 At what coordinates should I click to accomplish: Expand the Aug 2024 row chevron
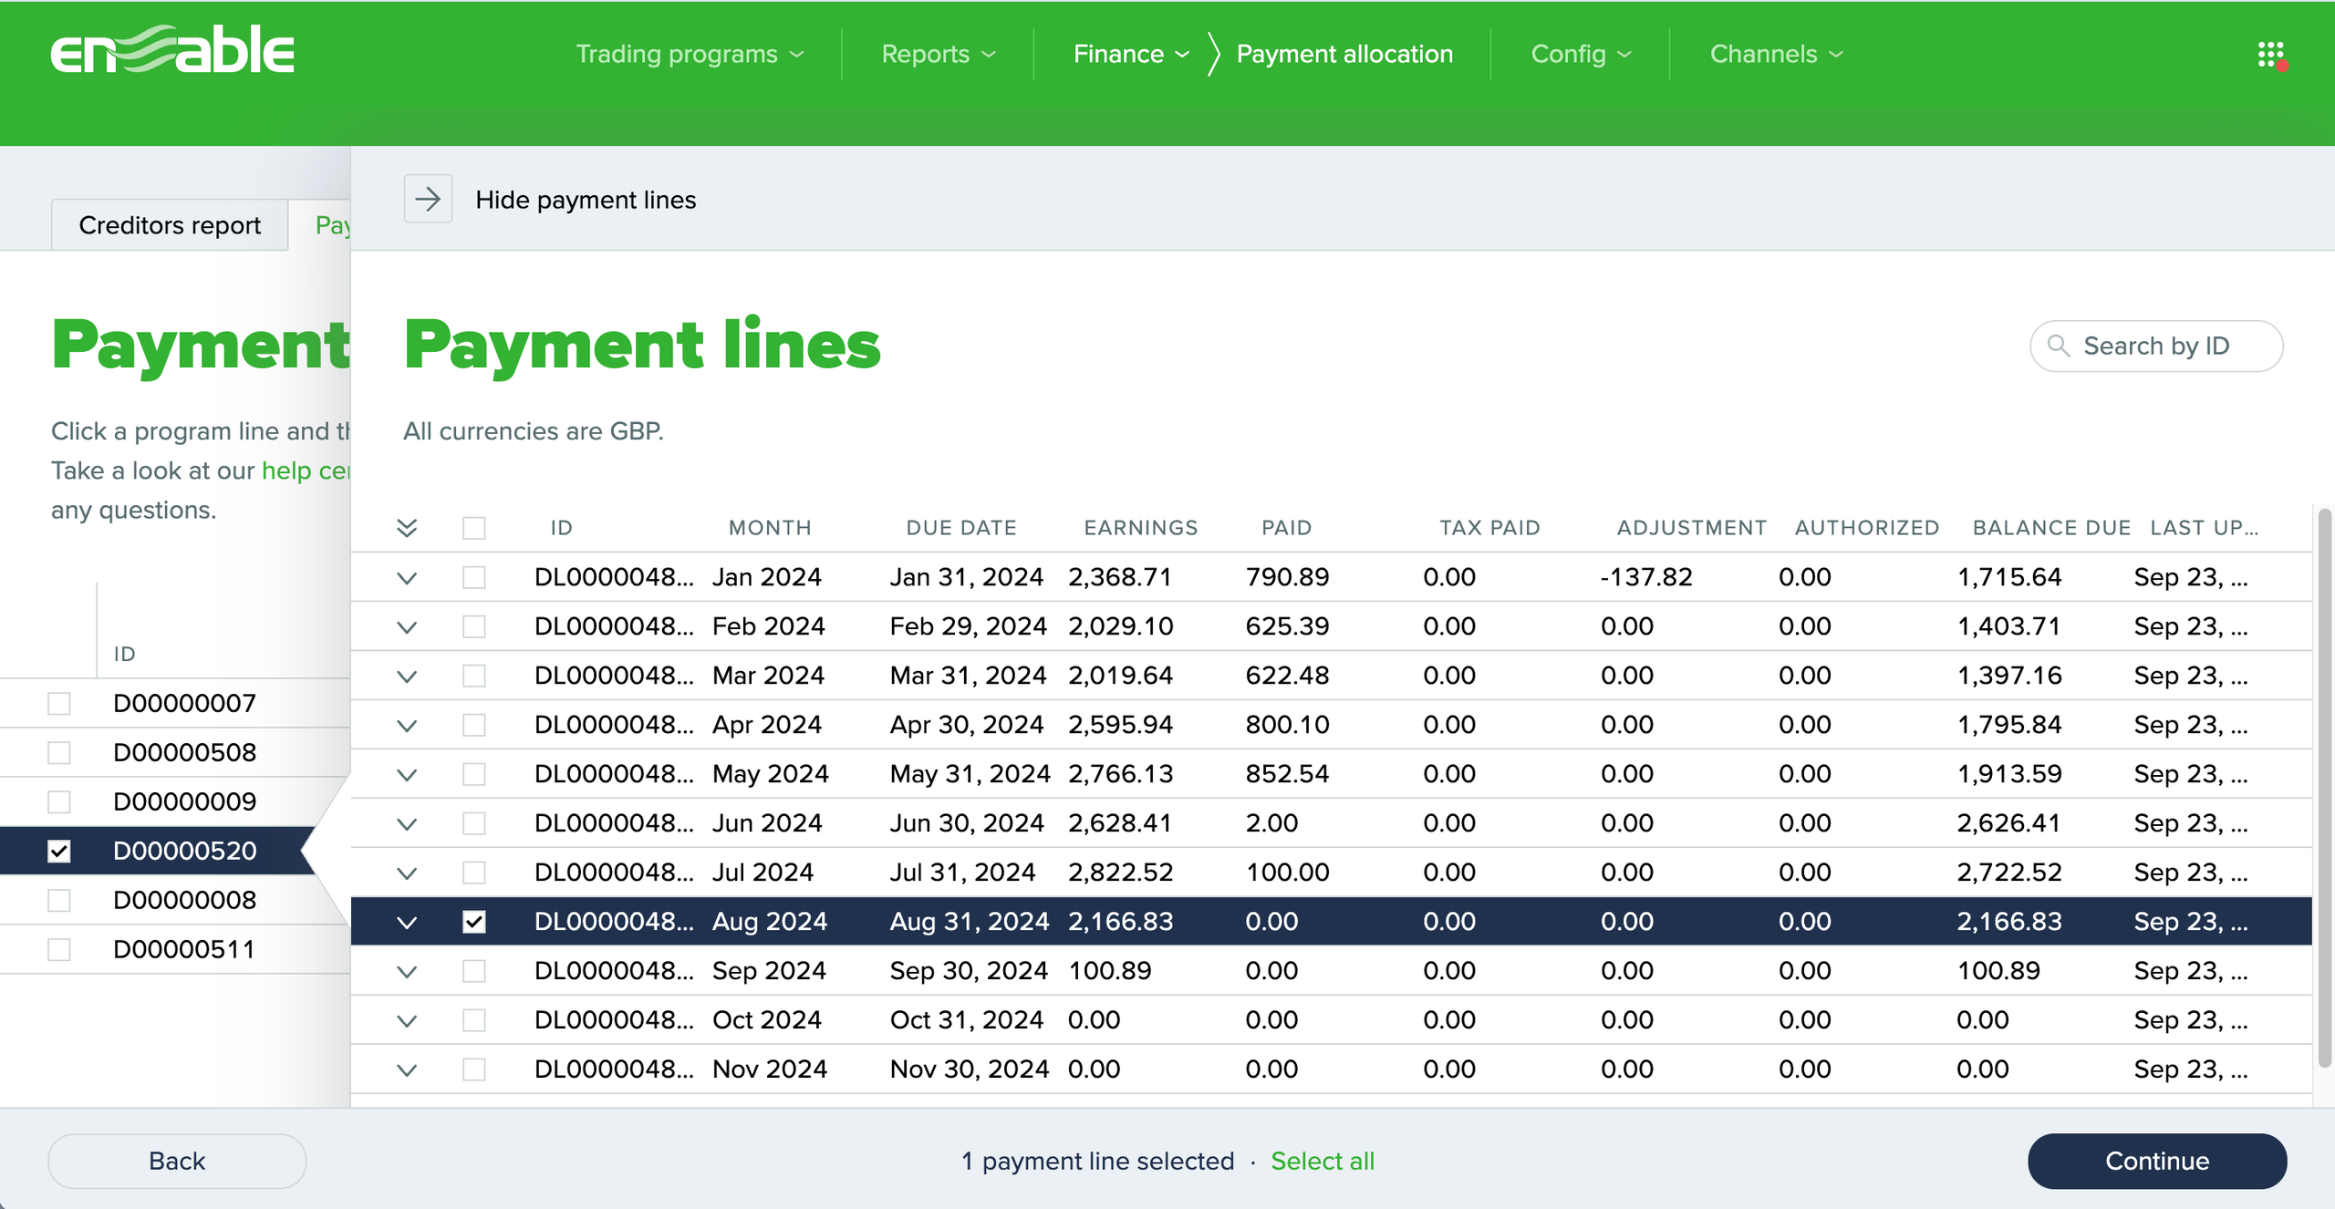407,923
